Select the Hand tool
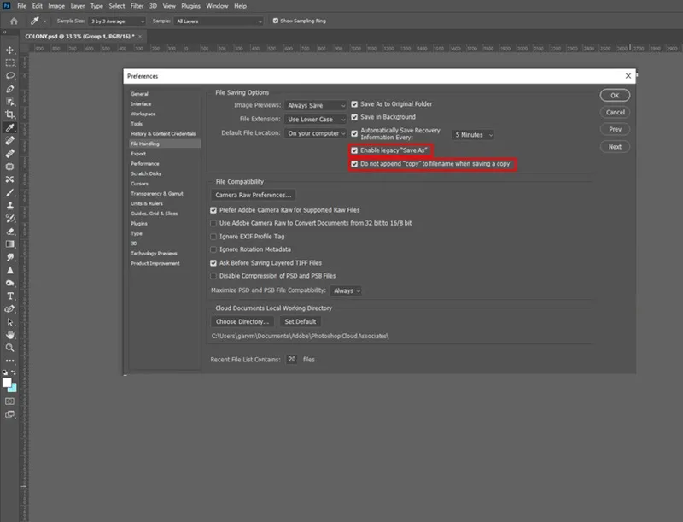Viewport: 683px width, 522px height. (9, 335)
